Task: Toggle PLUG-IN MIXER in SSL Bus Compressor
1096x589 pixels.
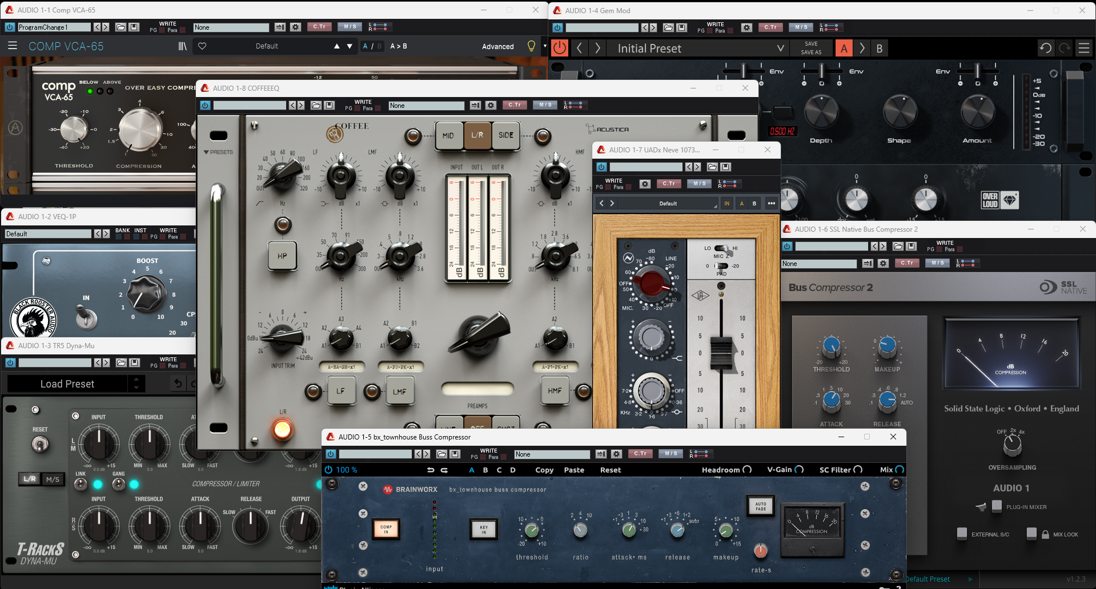Action: (997, 506)
